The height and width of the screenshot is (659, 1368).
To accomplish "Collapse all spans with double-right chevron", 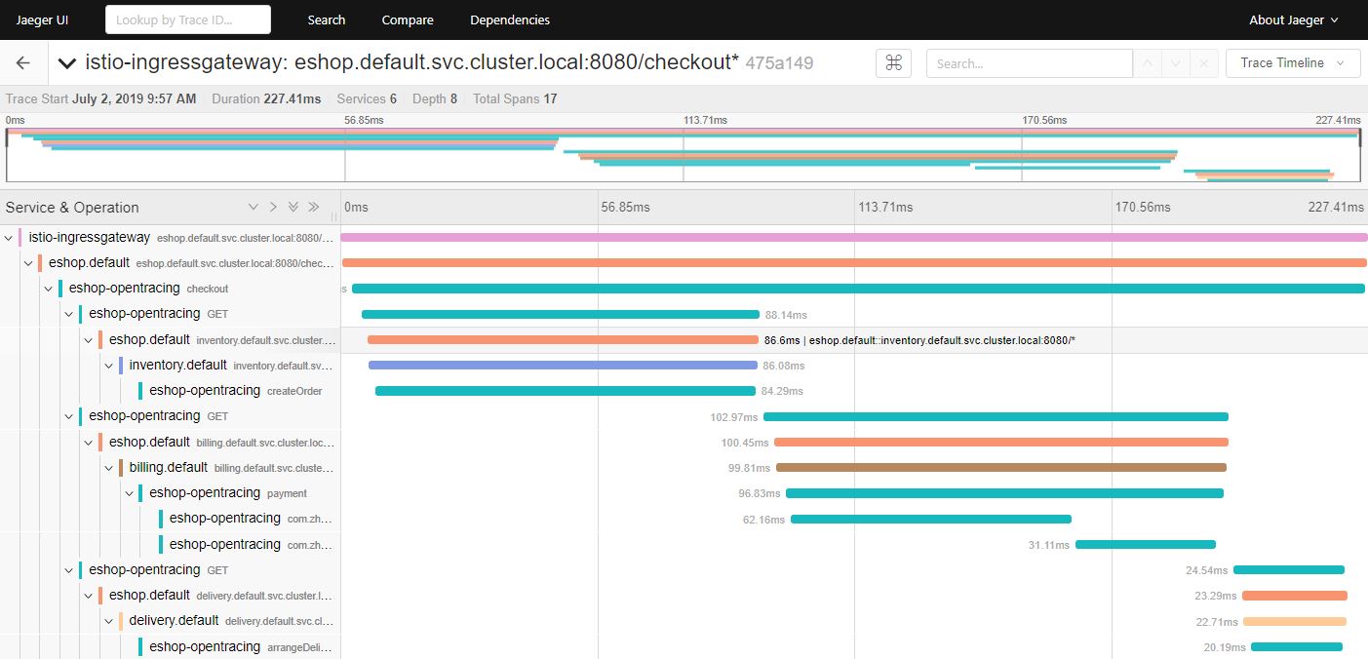I will [314, 207].
